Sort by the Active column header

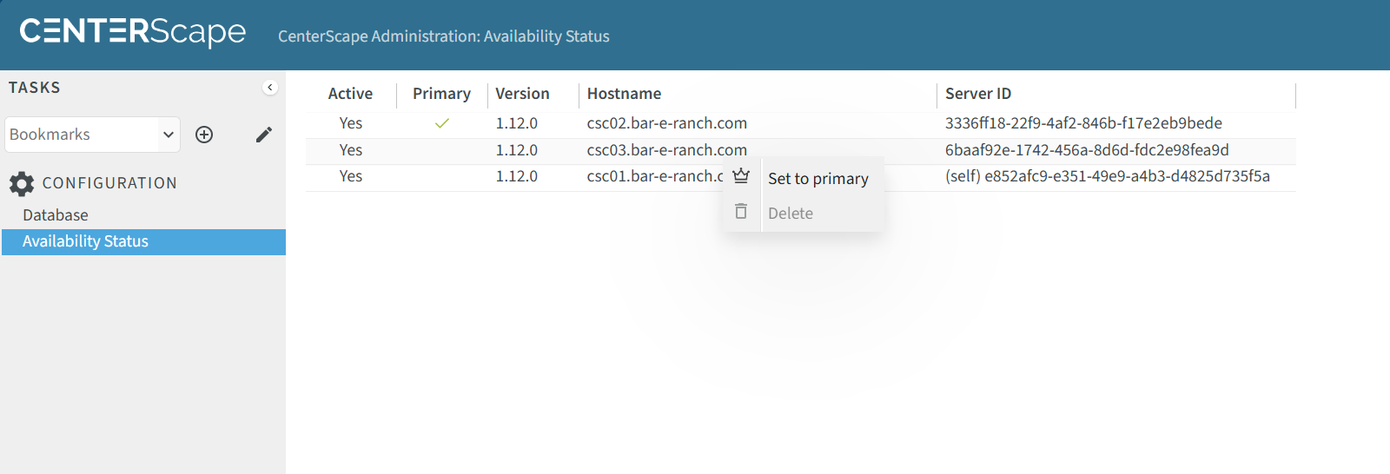pyautogui.click(x=350, y=94)
